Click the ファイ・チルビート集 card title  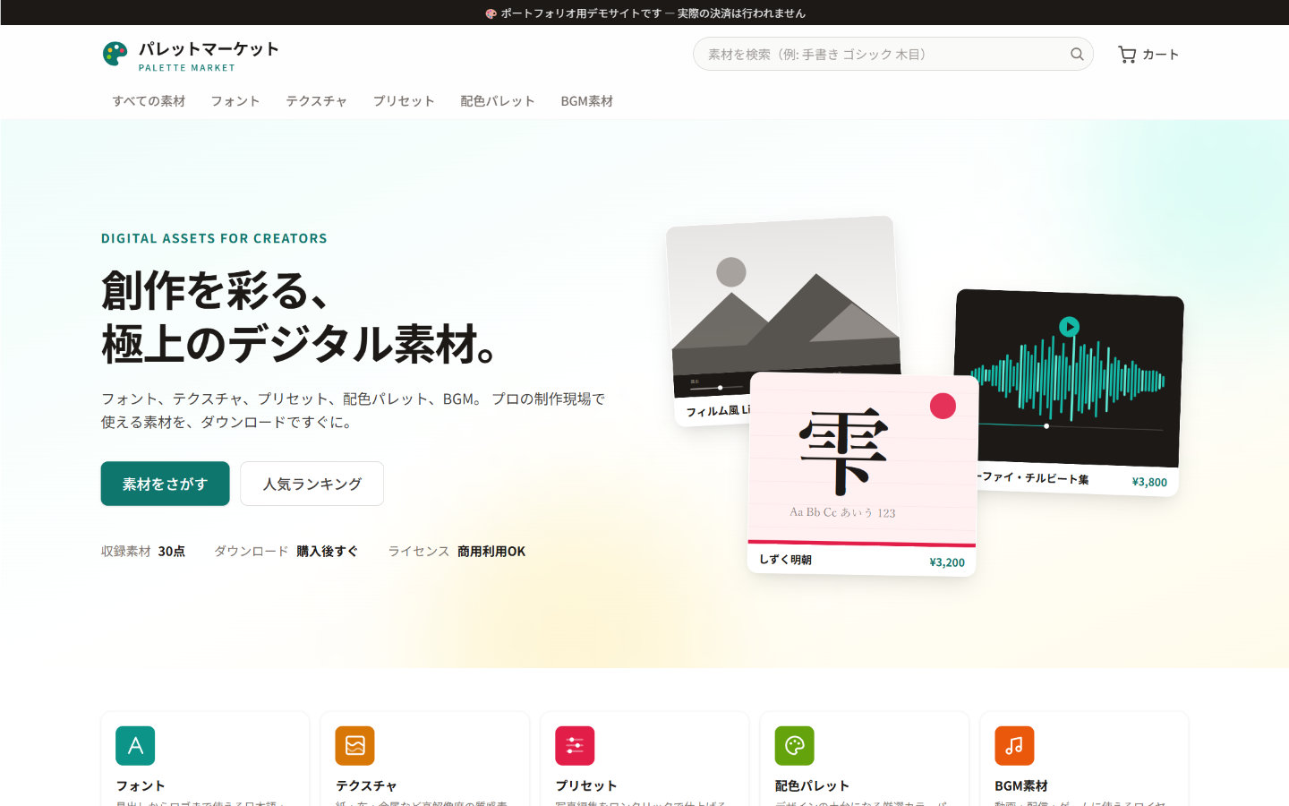[1033, 477]
